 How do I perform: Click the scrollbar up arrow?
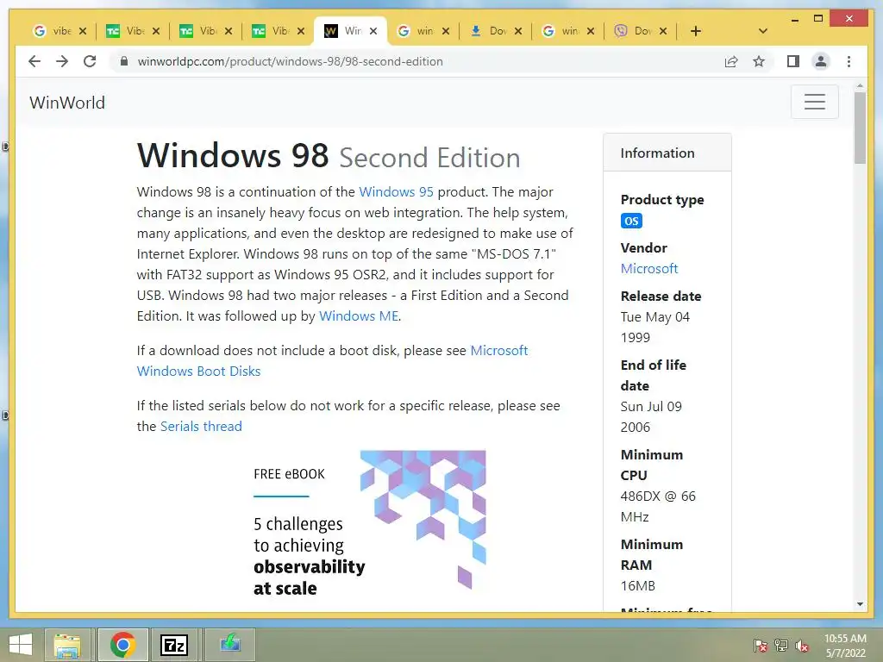click(860, 86)
